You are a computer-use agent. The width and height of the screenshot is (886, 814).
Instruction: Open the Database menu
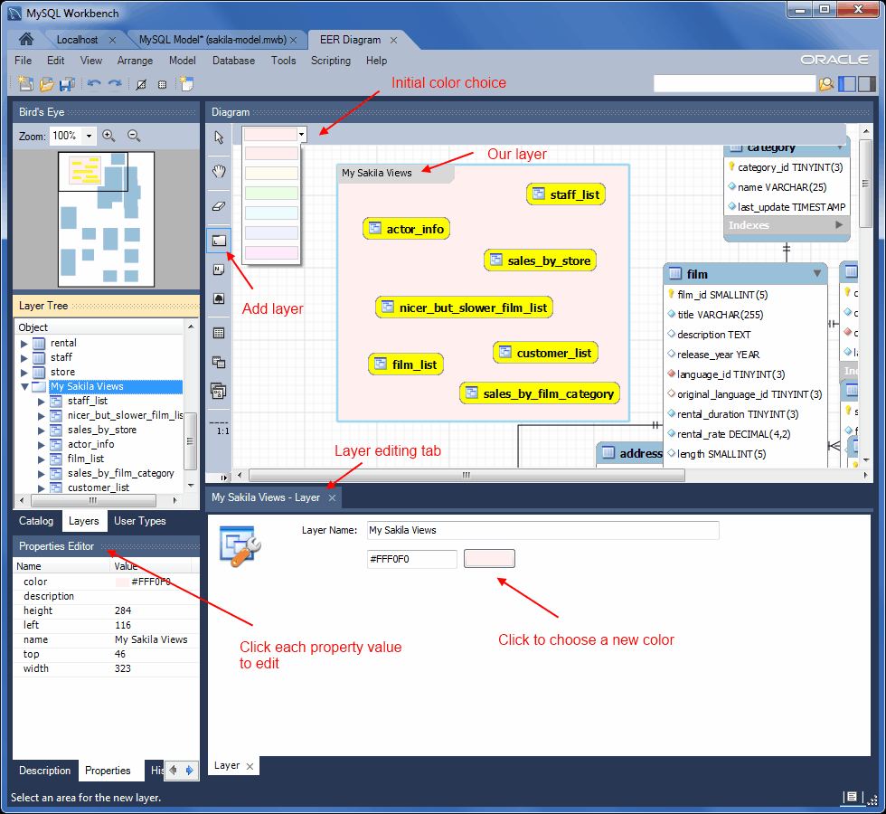(233, 61)
